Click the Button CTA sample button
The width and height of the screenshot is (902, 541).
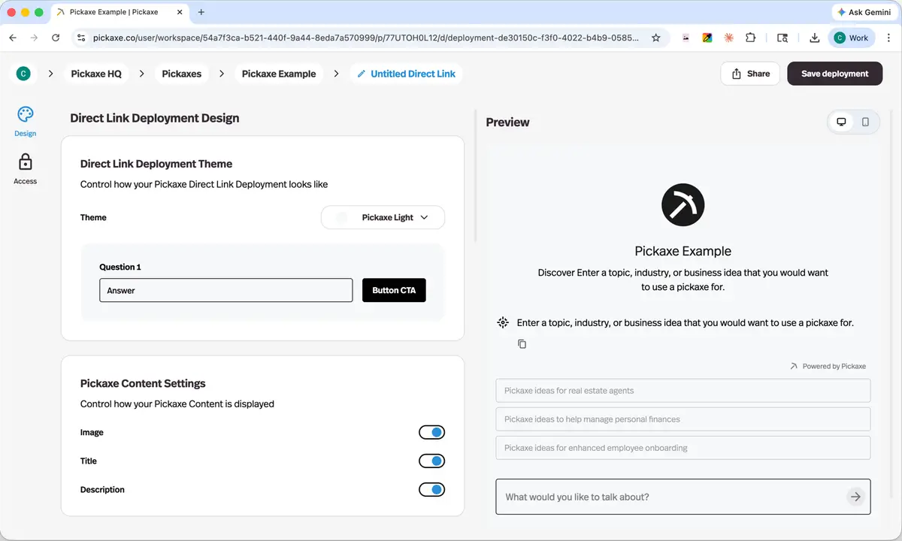coord(394,290)
